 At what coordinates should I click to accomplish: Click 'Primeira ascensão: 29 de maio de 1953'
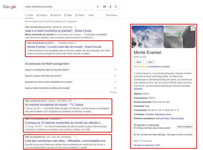pyautogui.click(x=152, y=102)
